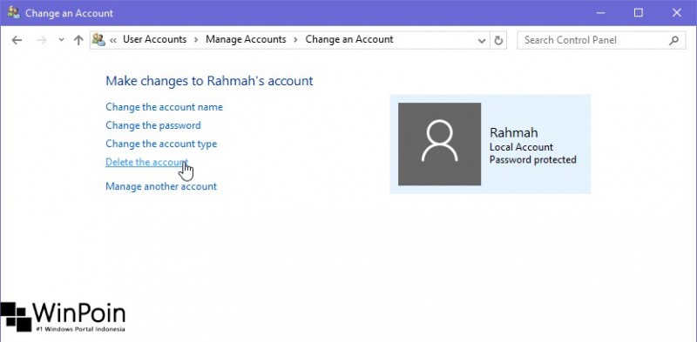
Task: Maximize the Change an Account window
Action: (639, 13)
